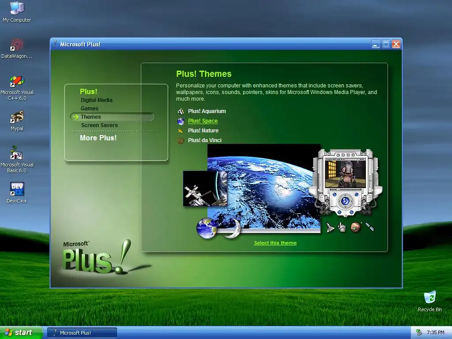452x339 pixels.
Task: Click the hand pointer icon preview
Action: point(342,227)
